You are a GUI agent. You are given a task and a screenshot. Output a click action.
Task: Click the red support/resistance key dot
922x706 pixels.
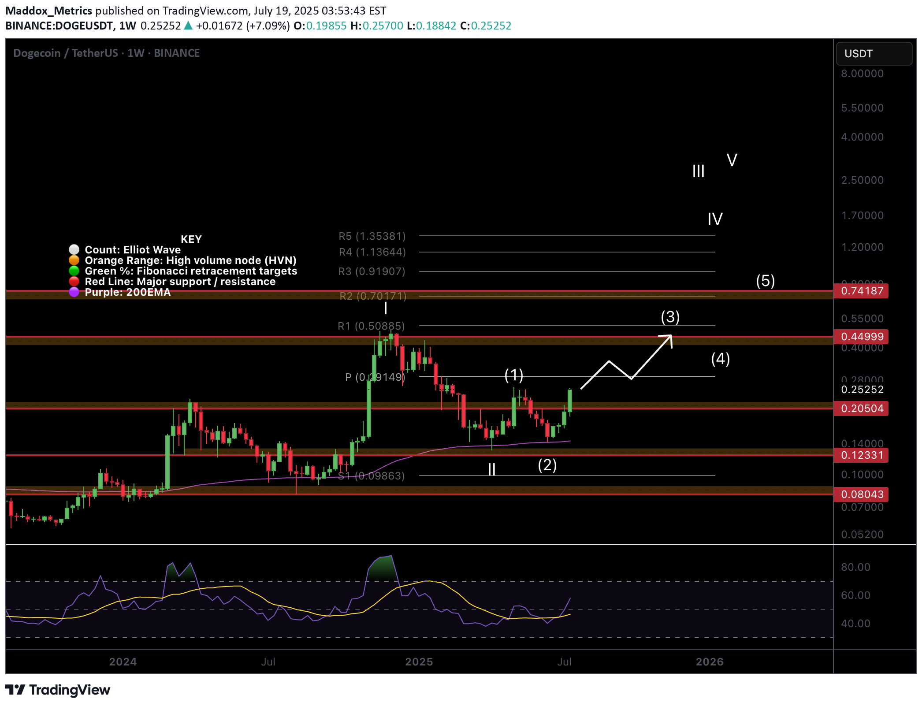pyautogui.click(x=74, y=281)
